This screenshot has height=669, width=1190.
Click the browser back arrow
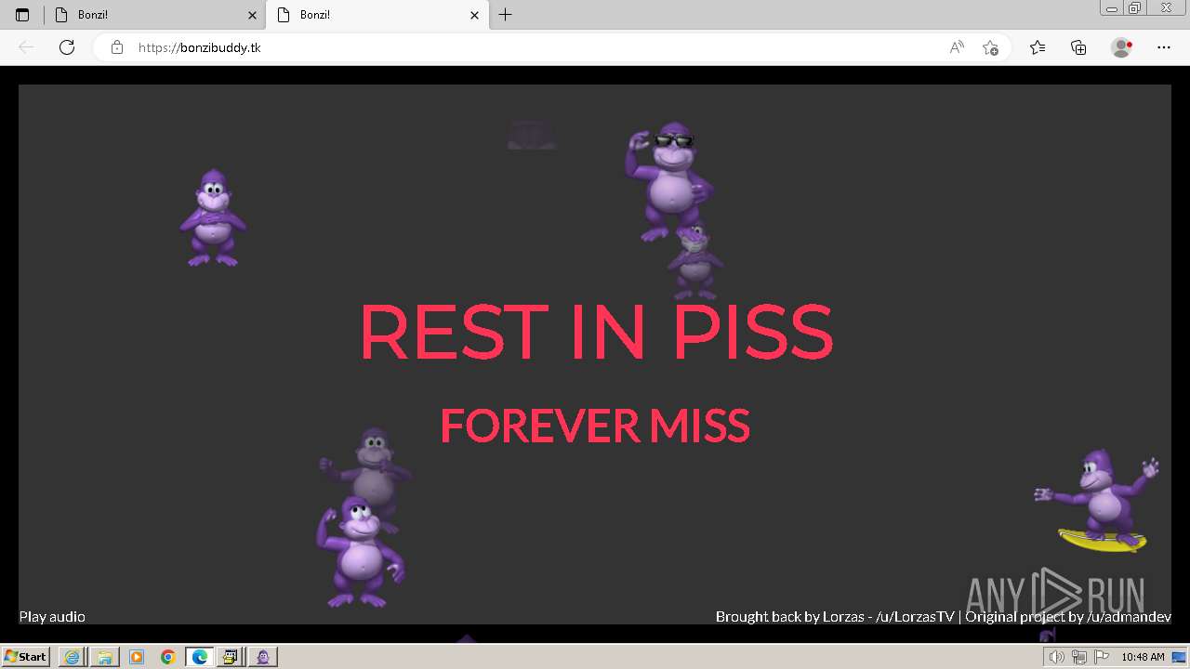[26, 47]
